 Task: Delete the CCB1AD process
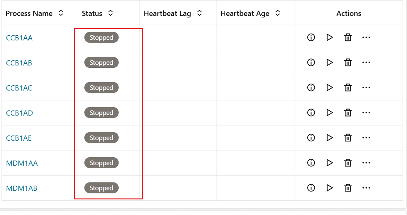(x=348, y=113)
